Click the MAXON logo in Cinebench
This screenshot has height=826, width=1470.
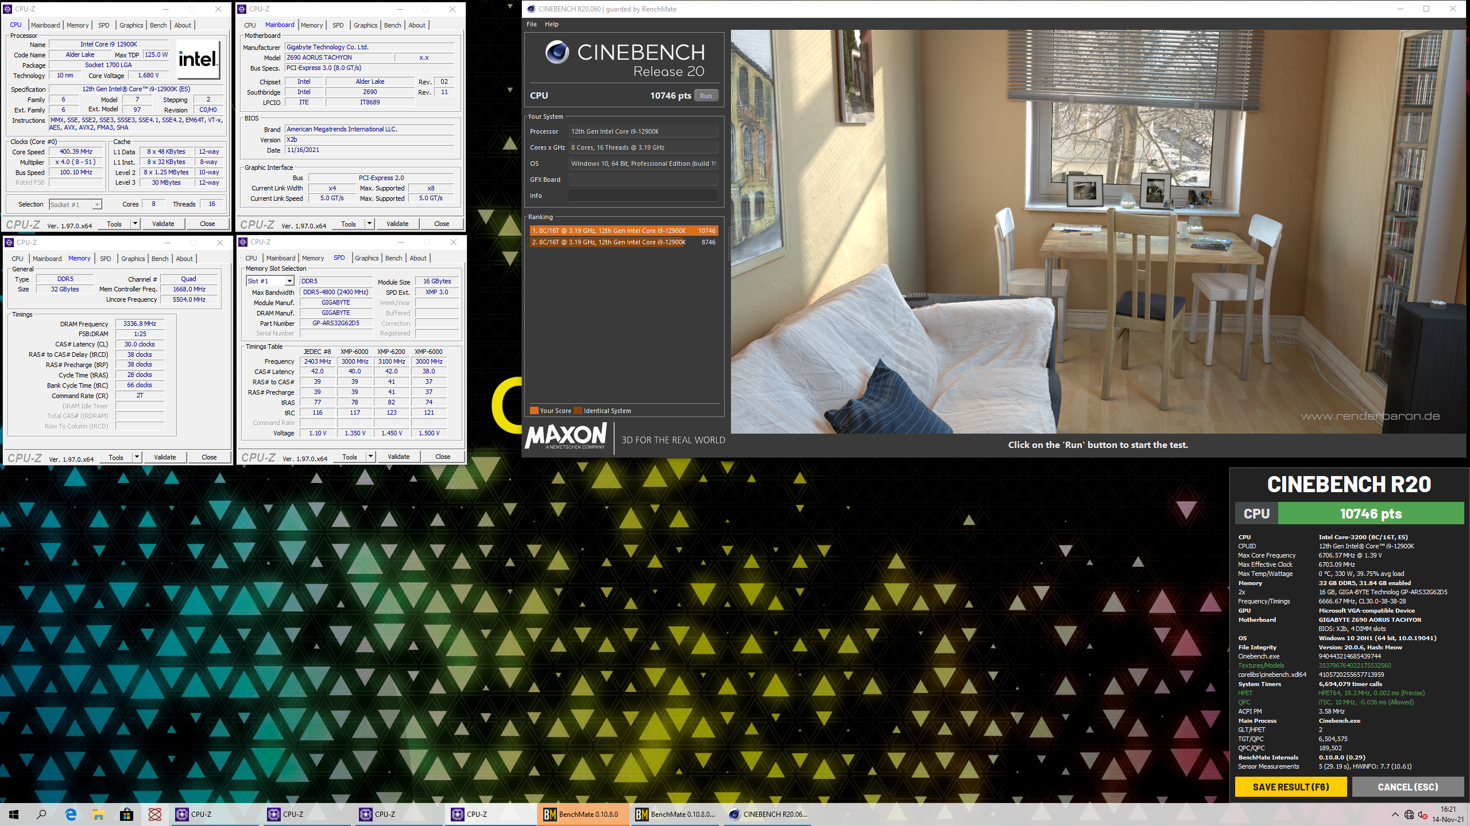(x=566, y=437)
